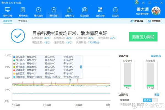Click the 优化内存 link
165x110 pixels.
[156, 56]
